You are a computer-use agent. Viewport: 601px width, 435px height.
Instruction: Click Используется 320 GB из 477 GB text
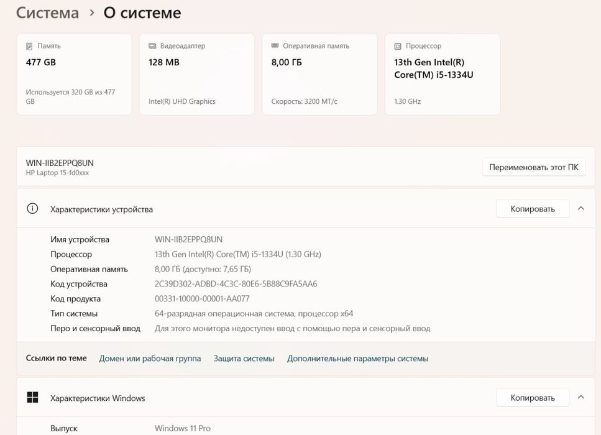(x=70, y=96)
